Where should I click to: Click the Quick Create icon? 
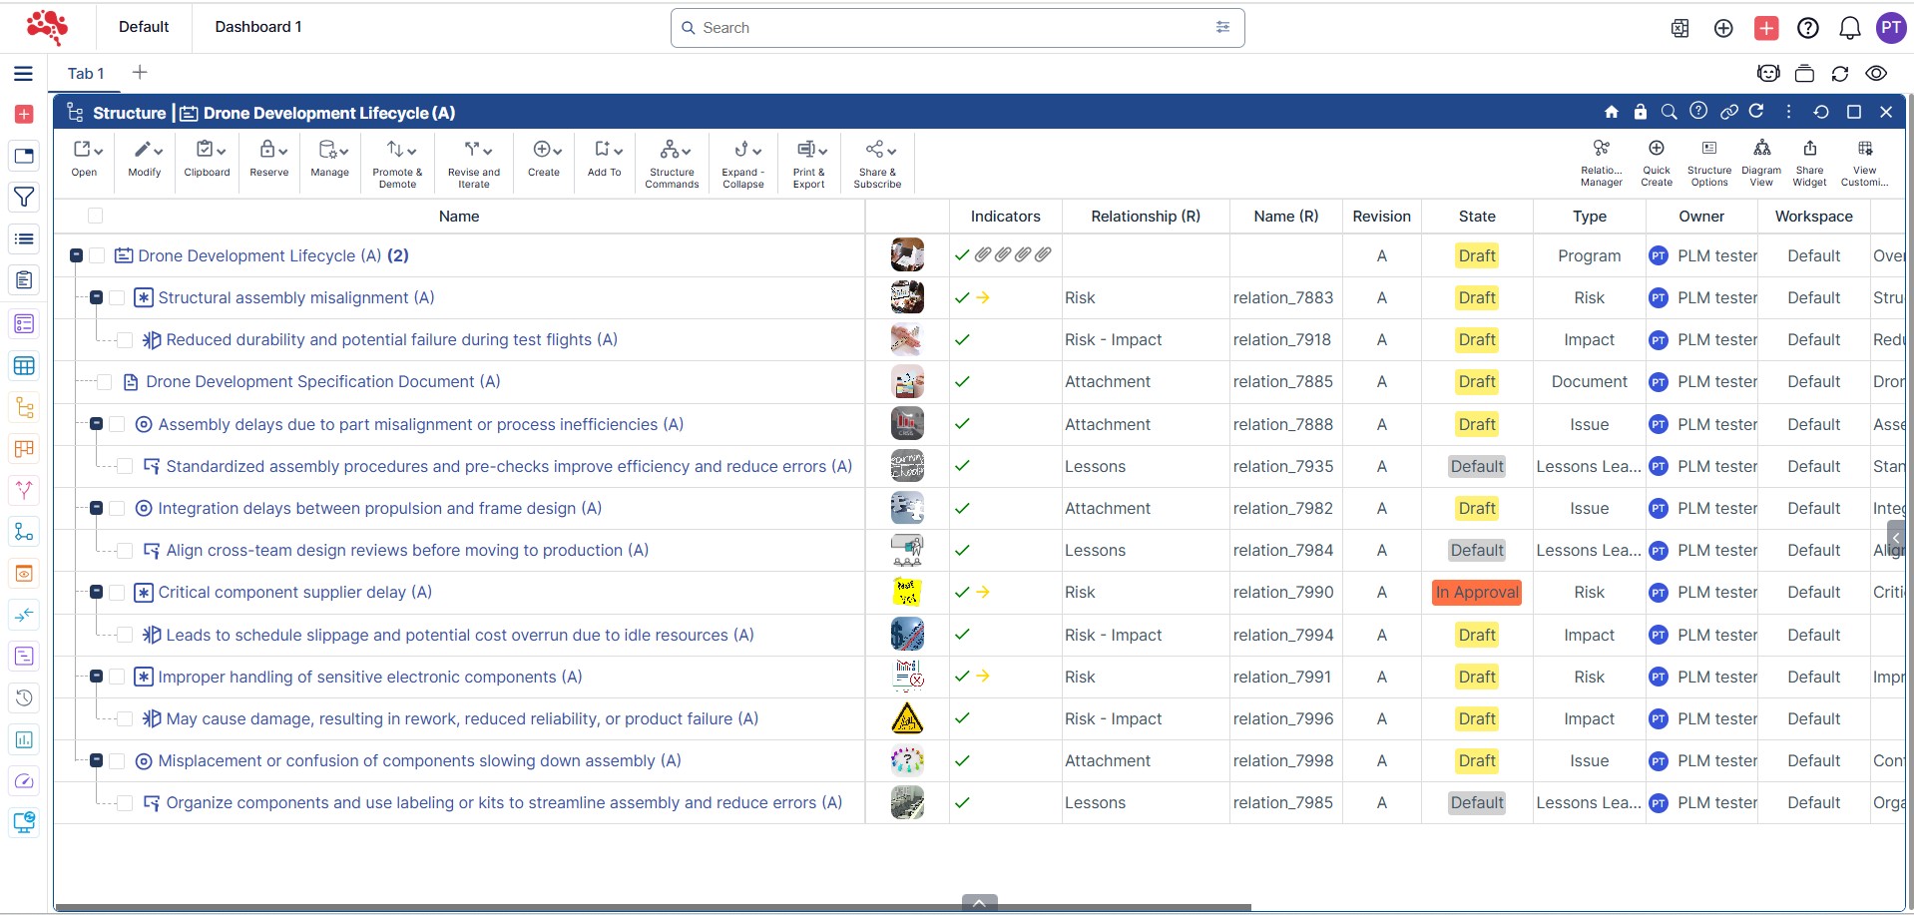click(x=1656, y=162)
